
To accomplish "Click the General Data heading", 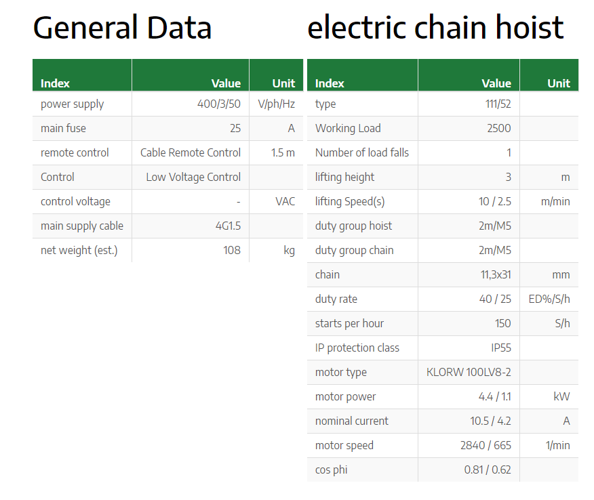I will (122, 28).
